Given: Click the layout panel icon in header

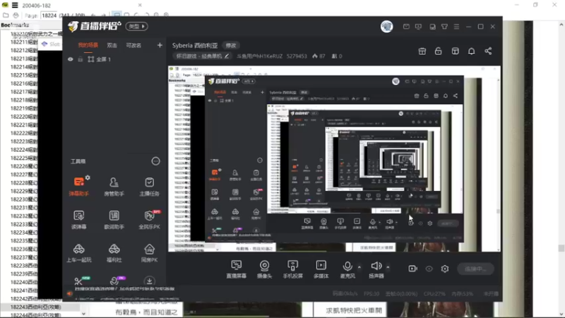Looking at the screenshot, I should 455,51.
